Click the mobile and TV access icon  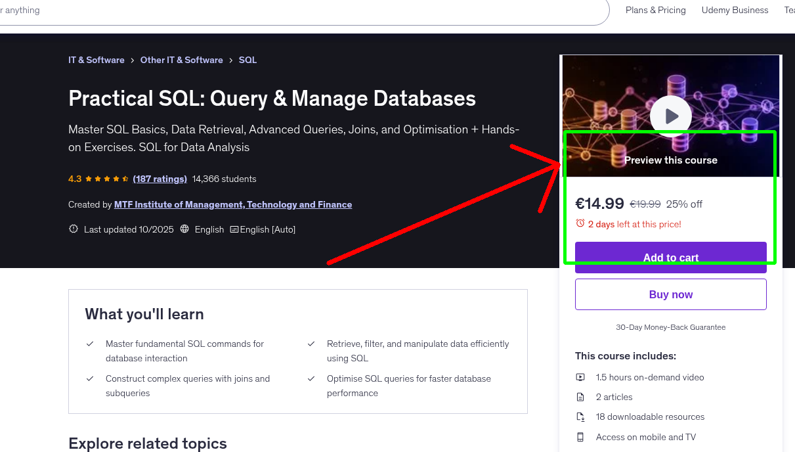pyautogui.click(x=580, y=437)
